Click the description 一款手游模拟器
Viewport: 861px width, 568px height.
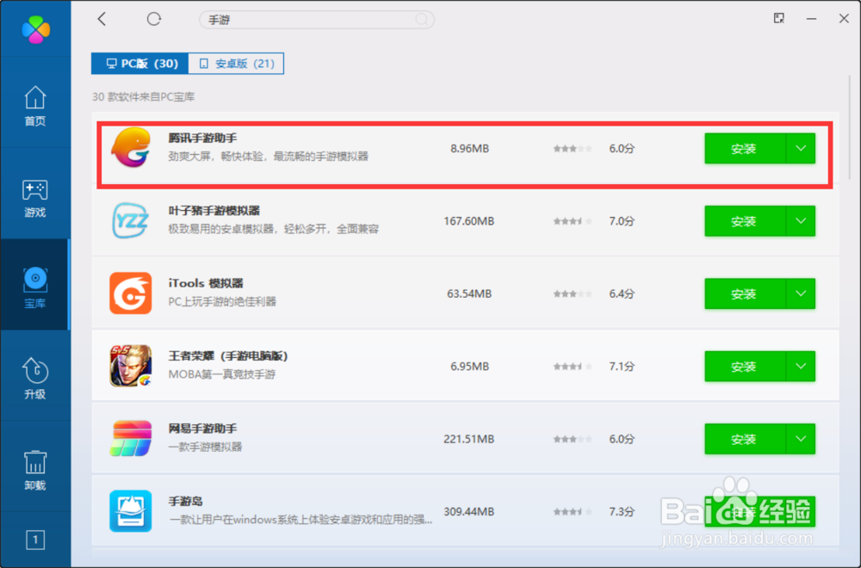point(205,447)
